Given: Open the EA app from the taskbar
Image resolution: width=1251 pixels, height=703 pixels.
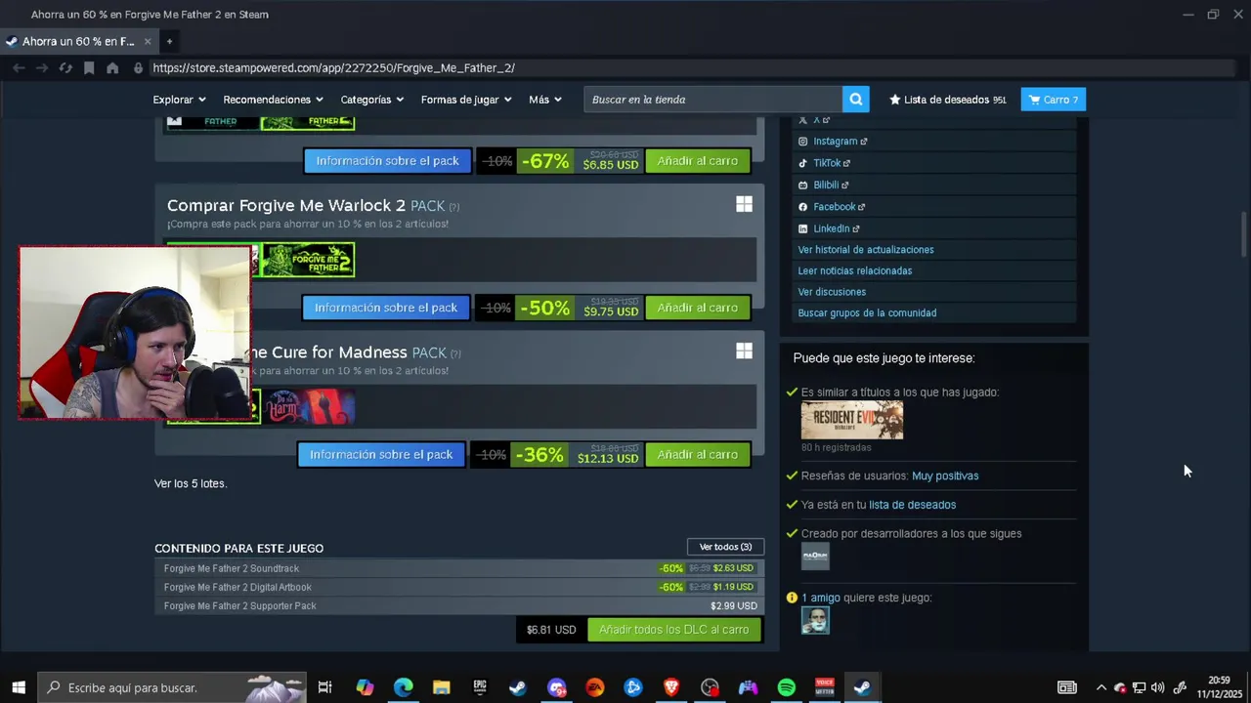Looking at the screenshot, I should click(594, 687).
